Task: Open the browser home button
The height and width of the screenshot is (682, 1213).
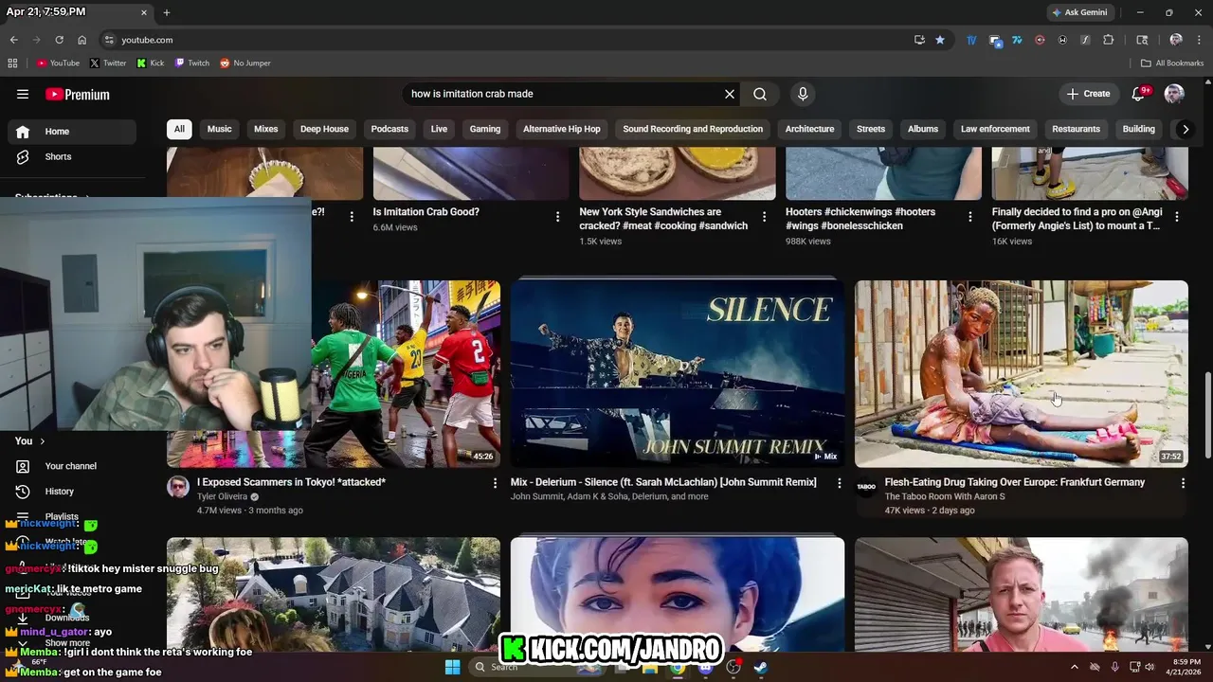Action: [x=81, y=40]
